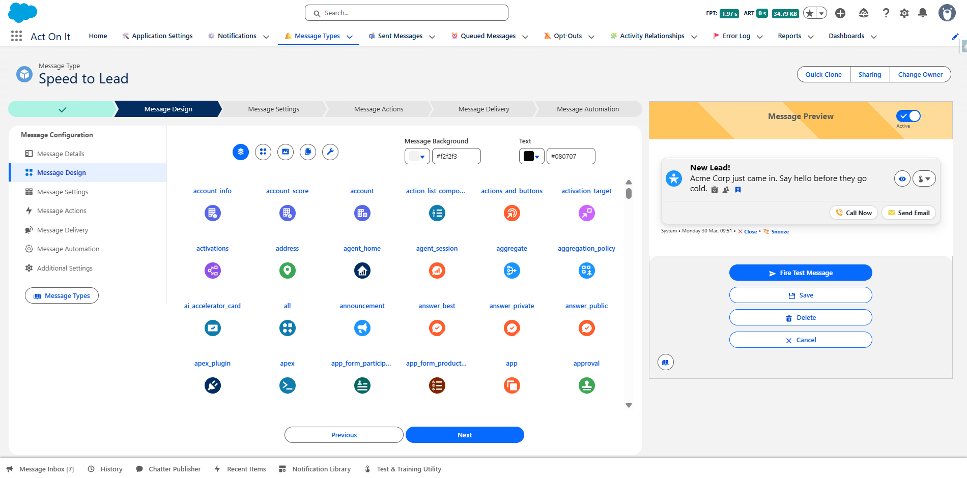Click the wrench icon in the design toolbar
This screenshot has height=478, width=967.
coord(330,152)
